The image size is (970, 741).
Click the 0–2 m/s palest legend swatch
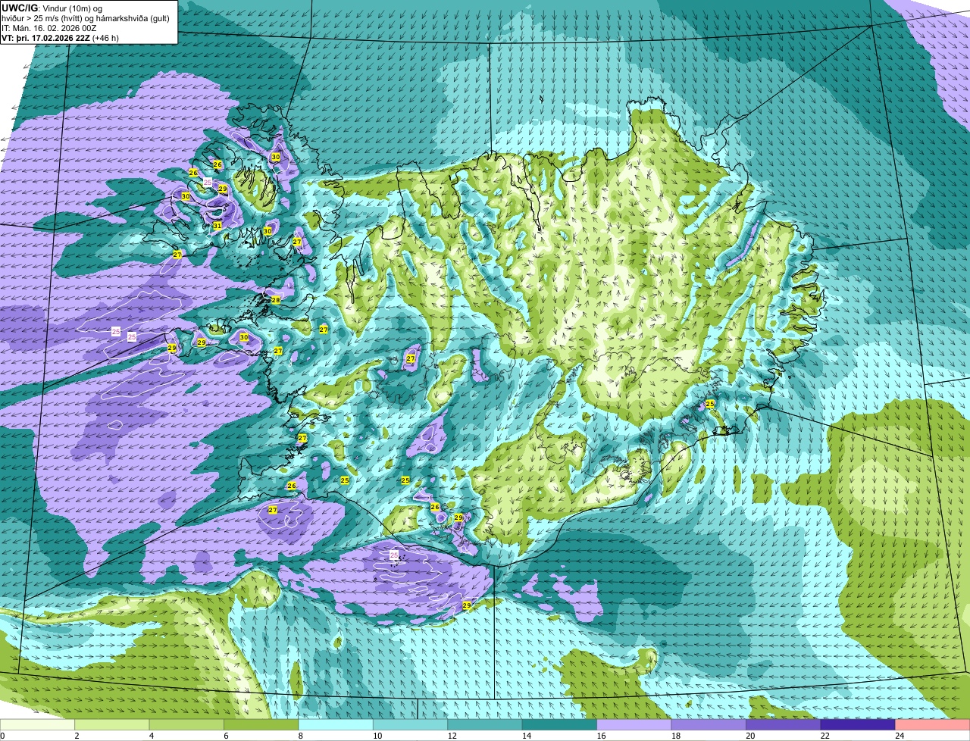coord(38,724)
